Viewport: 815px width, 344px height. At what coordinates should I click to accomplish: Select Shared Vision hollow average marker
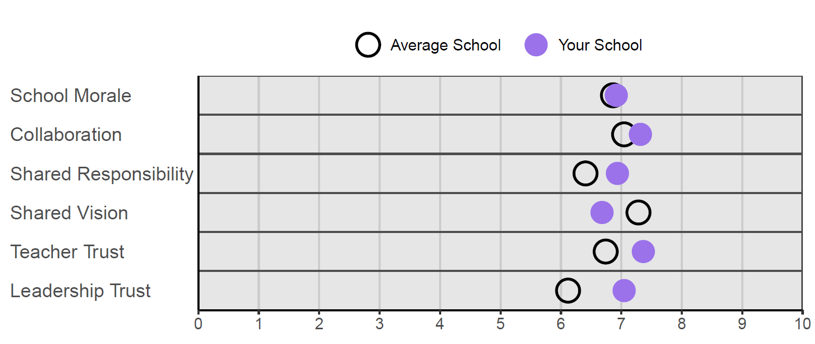point(639,213)
